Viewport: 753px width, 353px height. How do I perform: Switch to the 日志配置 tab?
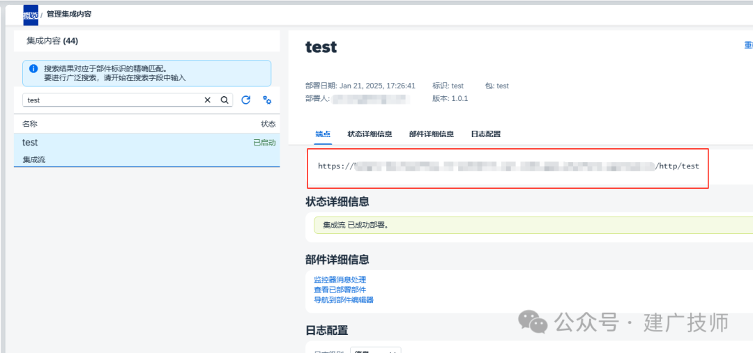pyautogui.click(x=486, y=134)
